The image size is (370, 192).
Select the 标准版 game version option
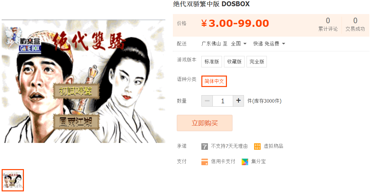[x=212, y=62]
